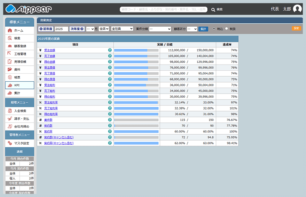Expand the 顧客区分 dropdown
The width and height of the screenshot is (306, 197).
click(192, 29)
